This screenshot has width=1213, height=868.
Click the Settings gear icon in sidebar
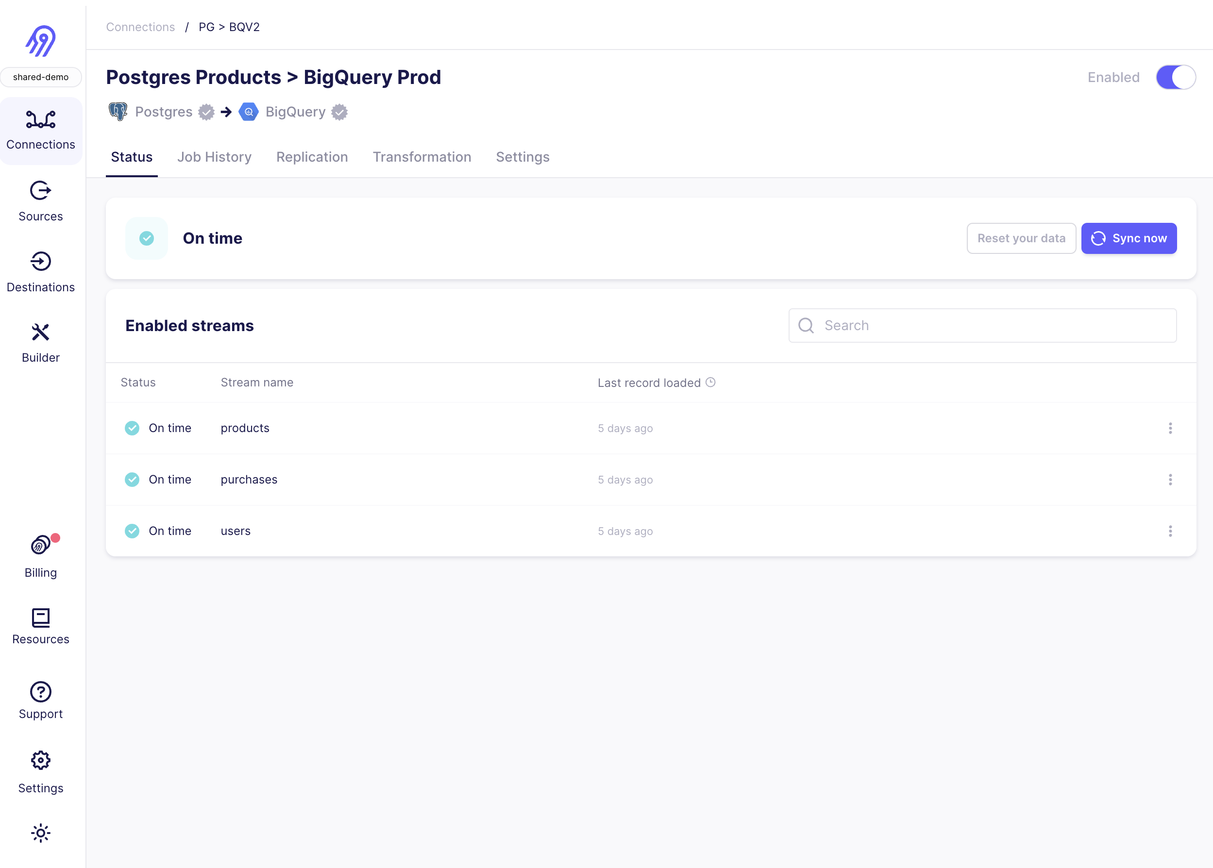(39, 761)
